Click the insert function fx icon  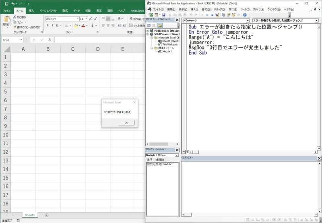(50, 40)
